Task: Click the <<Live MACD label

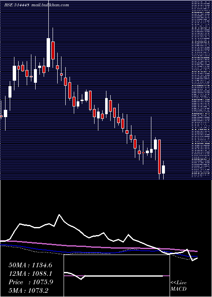Action: [x=179, y=286]
